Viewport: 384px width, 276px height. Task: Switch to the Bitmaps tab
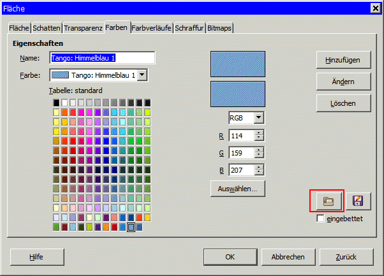[x=219, y=28]
